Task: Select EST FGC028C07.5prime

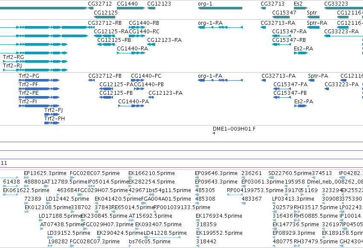Action: [x=95, y=173]
